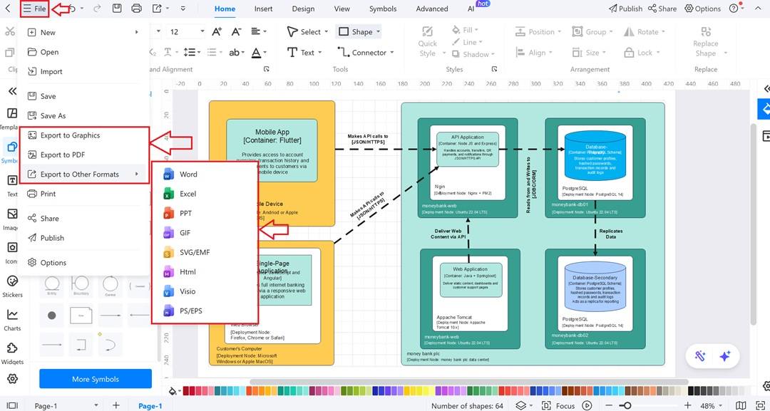Click the Publish button in the top right

[x=627, y=9]
